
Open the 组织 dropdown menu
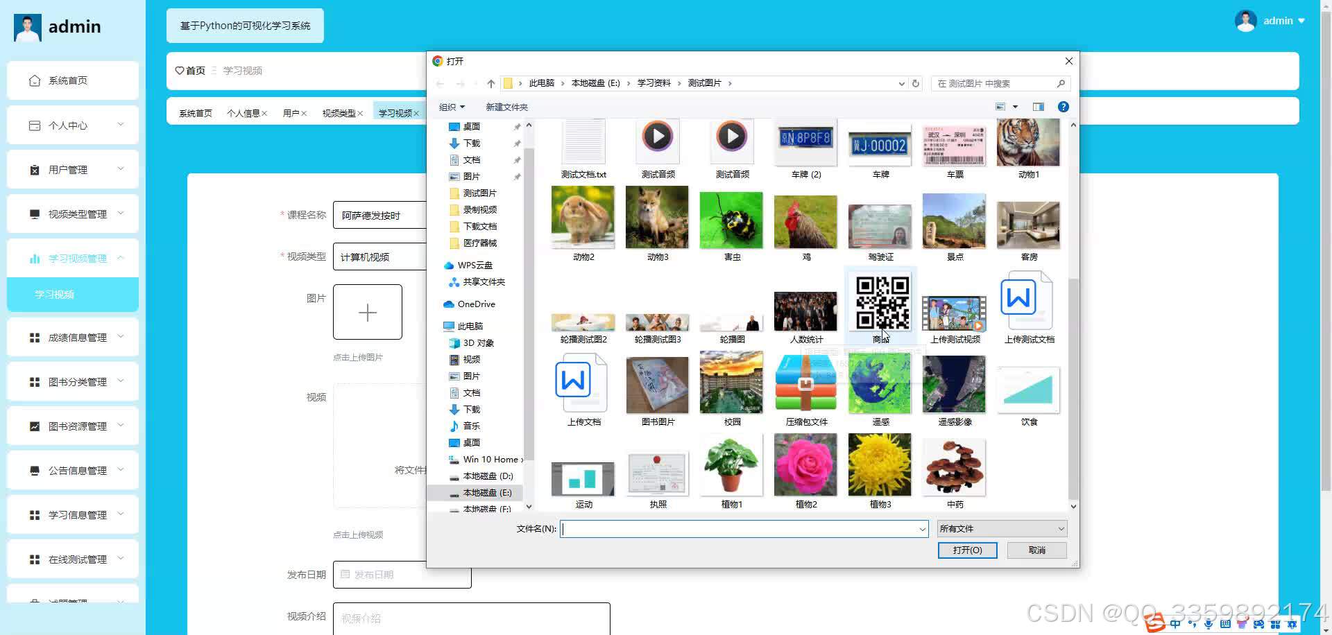(452, 107)
